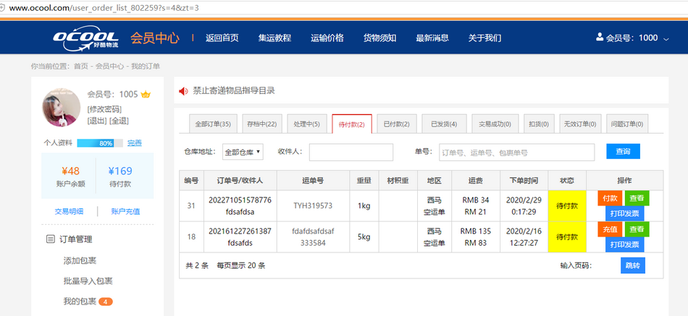Click the 查询 search button
The image size is (688, 316).
623,152
